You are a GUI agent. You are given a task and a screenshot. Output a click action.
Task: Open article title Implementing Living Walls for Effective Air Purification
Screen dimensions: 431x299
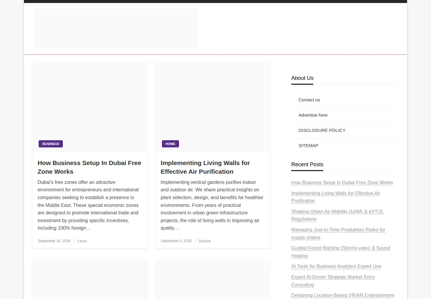tap(205, 167)
